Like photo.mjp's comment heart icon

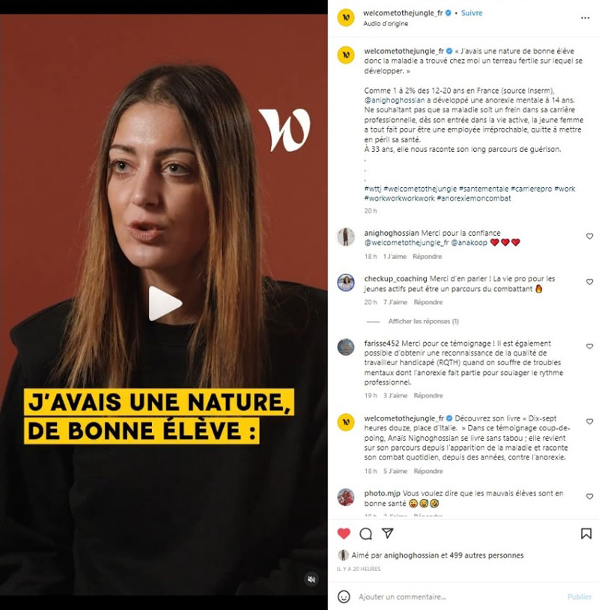click(x=590, y=496)
